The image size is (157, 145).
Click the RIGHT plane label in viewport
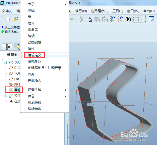pos(96,138)
